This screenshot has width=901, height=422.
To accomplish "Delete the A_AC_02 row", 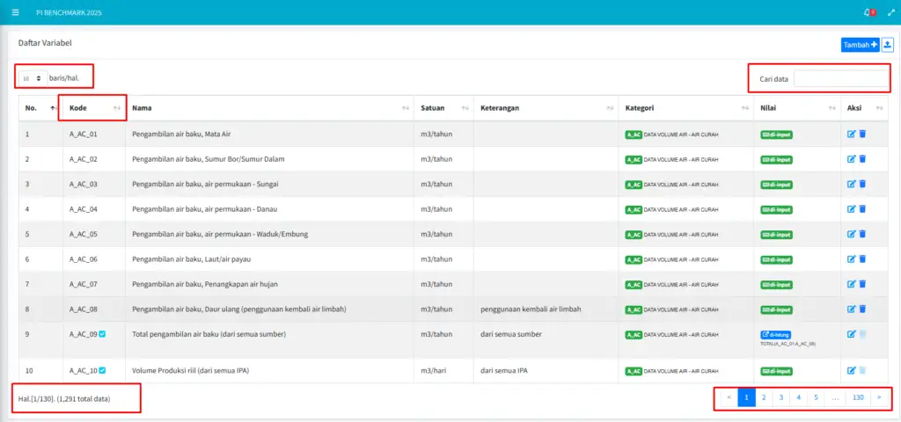I will click(x=862, y=159).
